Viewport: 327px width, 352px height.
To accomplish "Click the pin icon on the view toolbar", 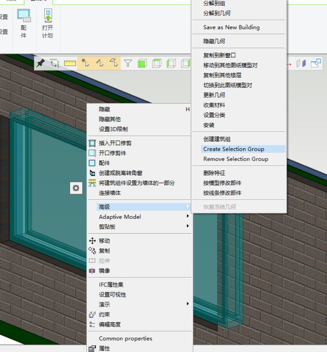I will 40,63.
